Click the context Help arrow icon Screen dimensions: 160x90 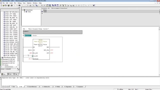94,5
